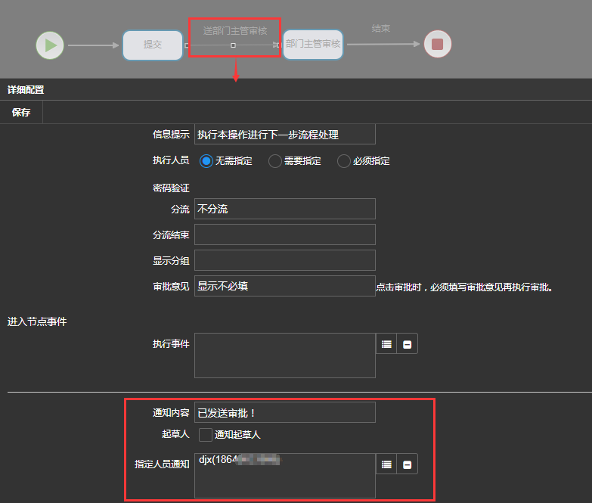Clear the 执行事件 field with minus icon

tap(408, 344)
